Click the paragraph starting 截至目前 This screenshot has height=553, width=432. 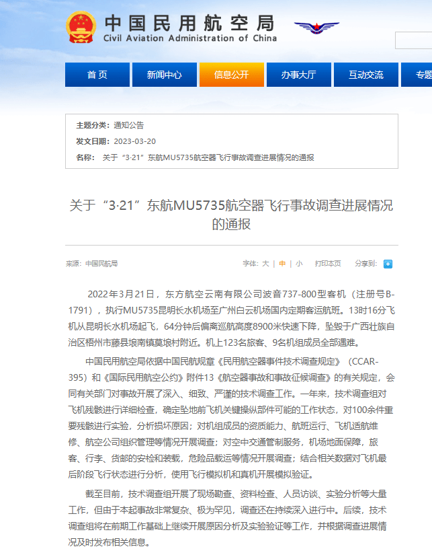[x=228, y=518]
